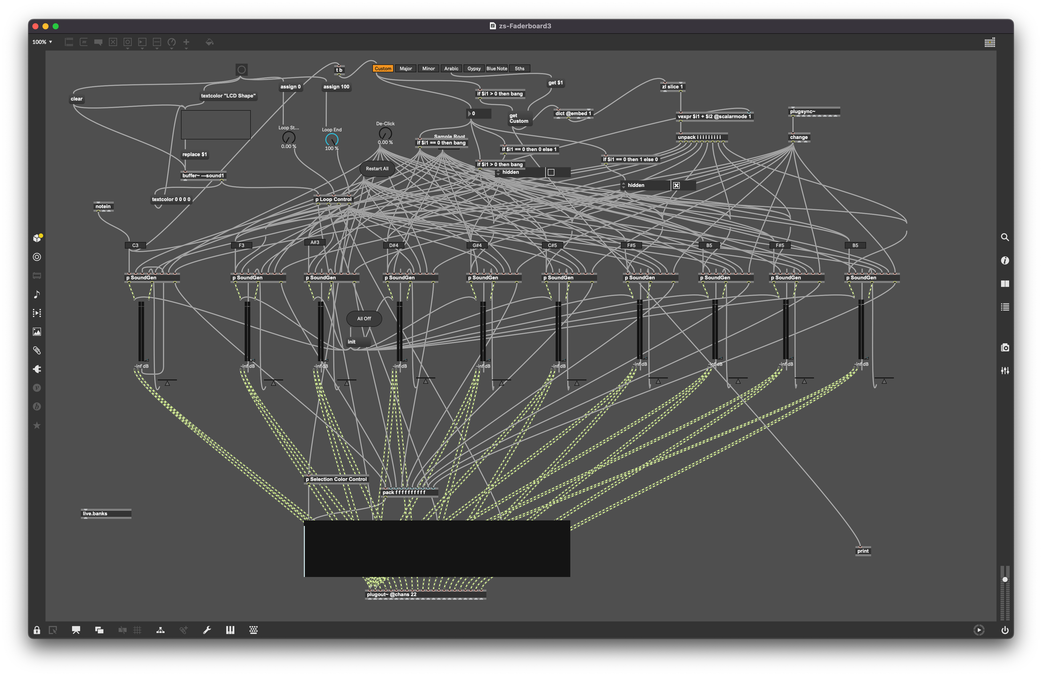1042x676 pixels.
Task: Open the add object plus dropdown
Action: point(186,43)
